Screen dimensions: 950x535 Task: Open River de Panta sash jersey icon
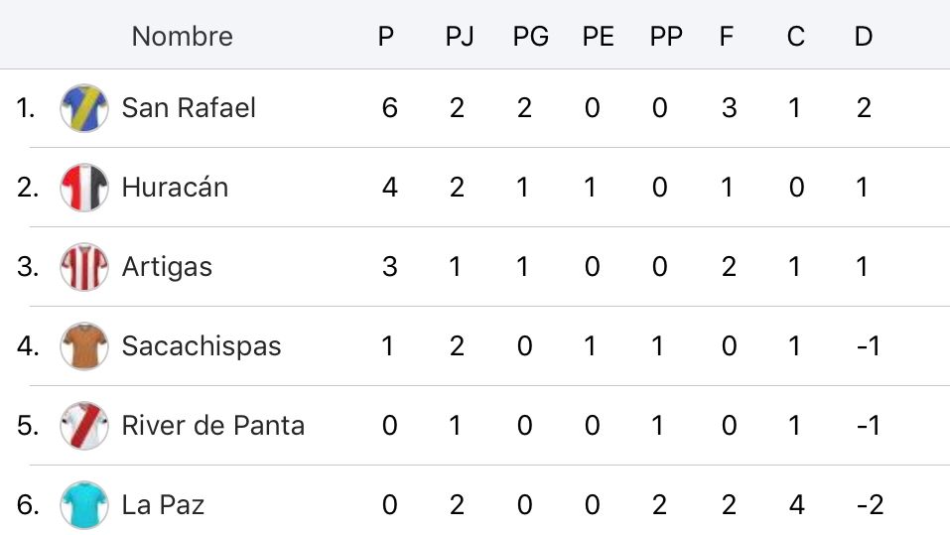point(84,426)
